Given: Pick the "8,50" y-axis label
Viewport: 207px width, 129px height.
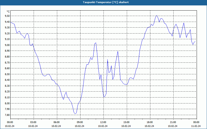Looking at the screenshot, I should click(x=8, y=74).
